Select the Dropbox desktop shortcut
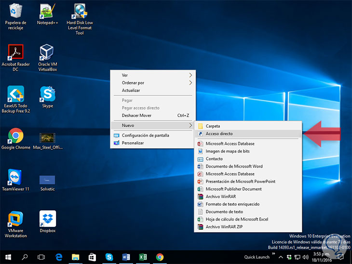Screen dimensions: 352x264 point(47,219)
